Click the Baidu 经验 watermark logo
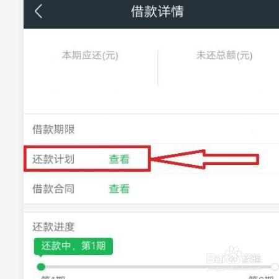The width and height of the screenshot is (279, 279). pos(234,257)
